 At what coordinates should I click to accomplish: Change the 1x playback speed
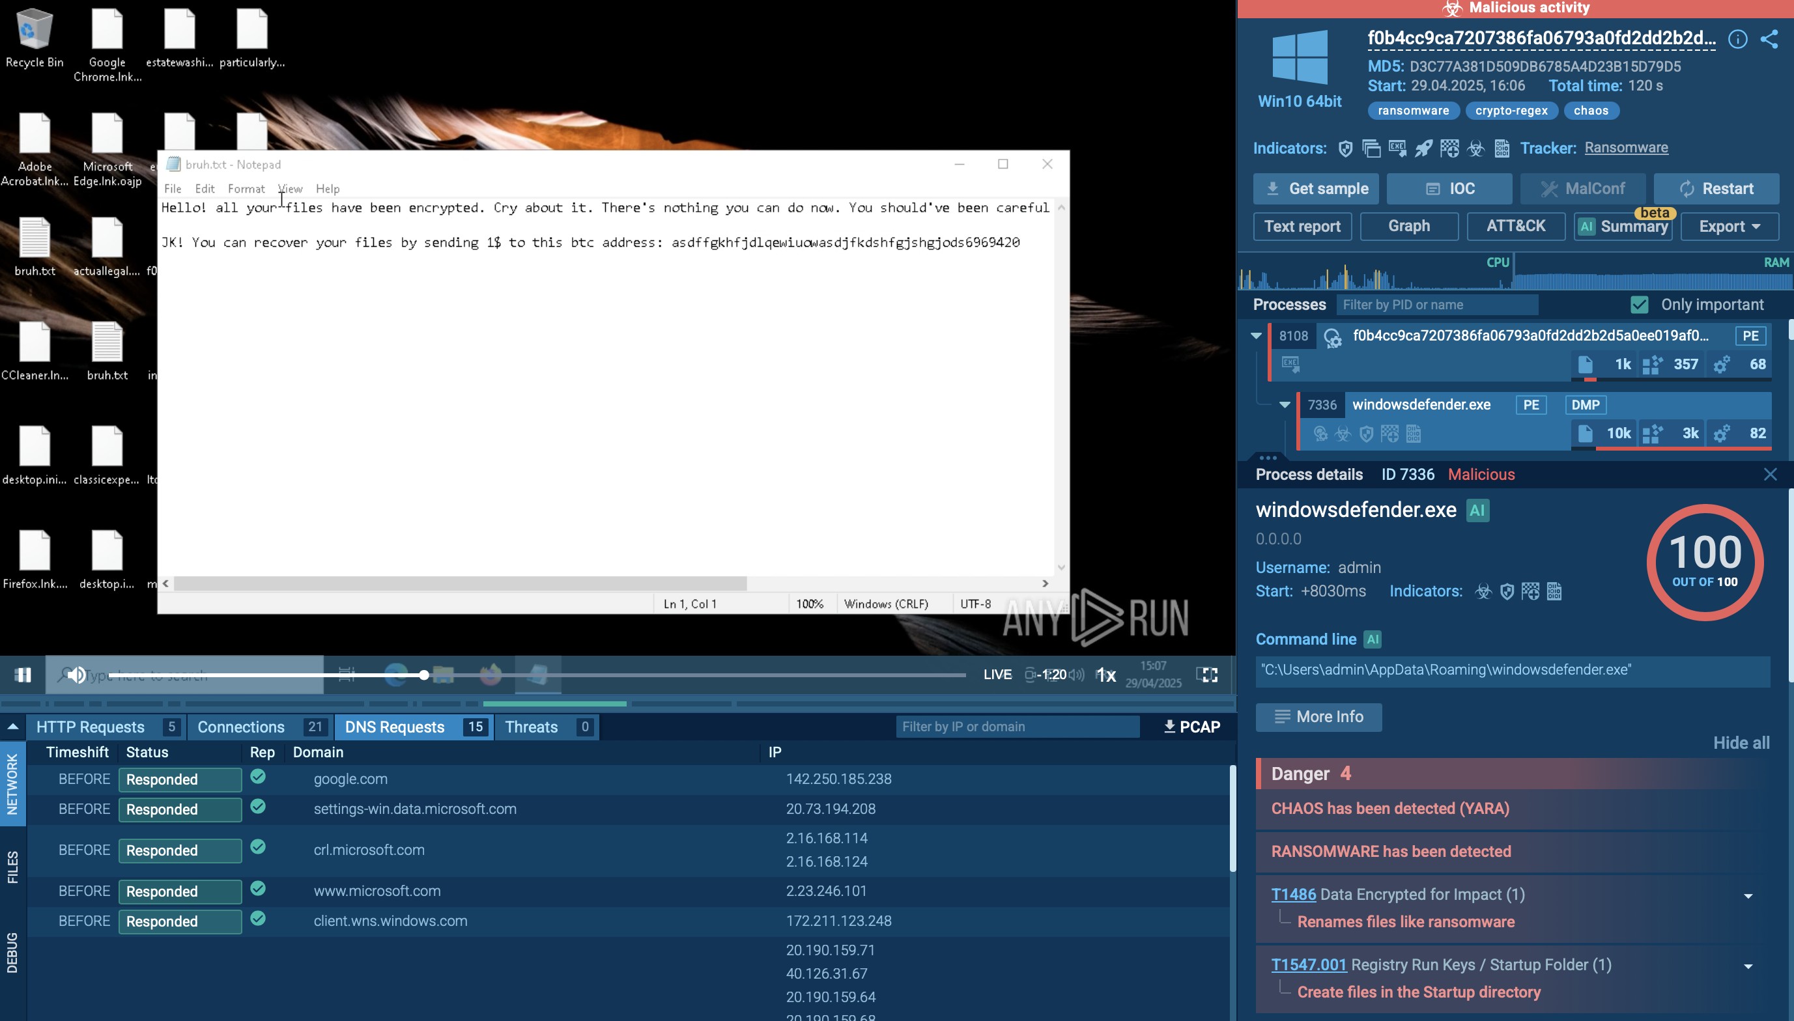[1106, 675]
